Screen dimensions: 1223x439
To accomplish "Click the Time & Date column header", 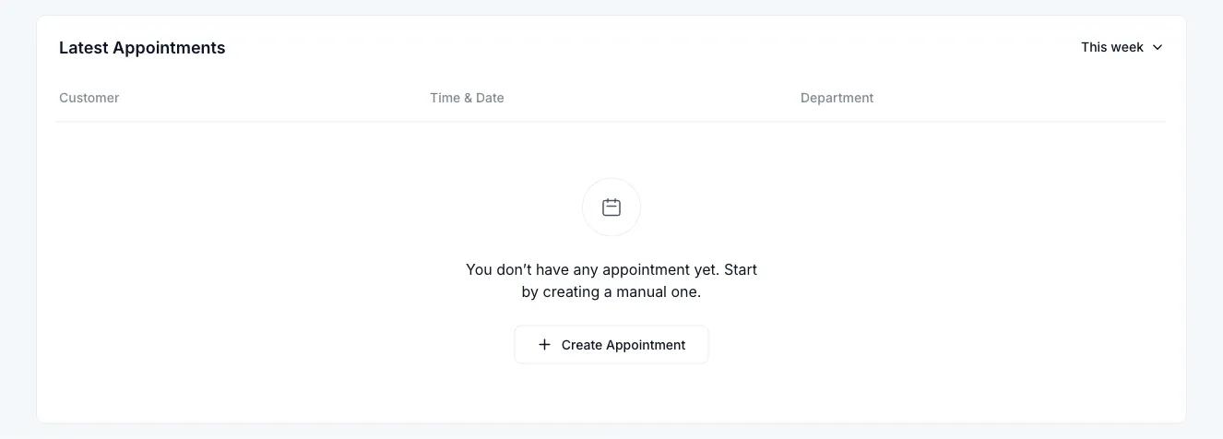I will 467,98.
